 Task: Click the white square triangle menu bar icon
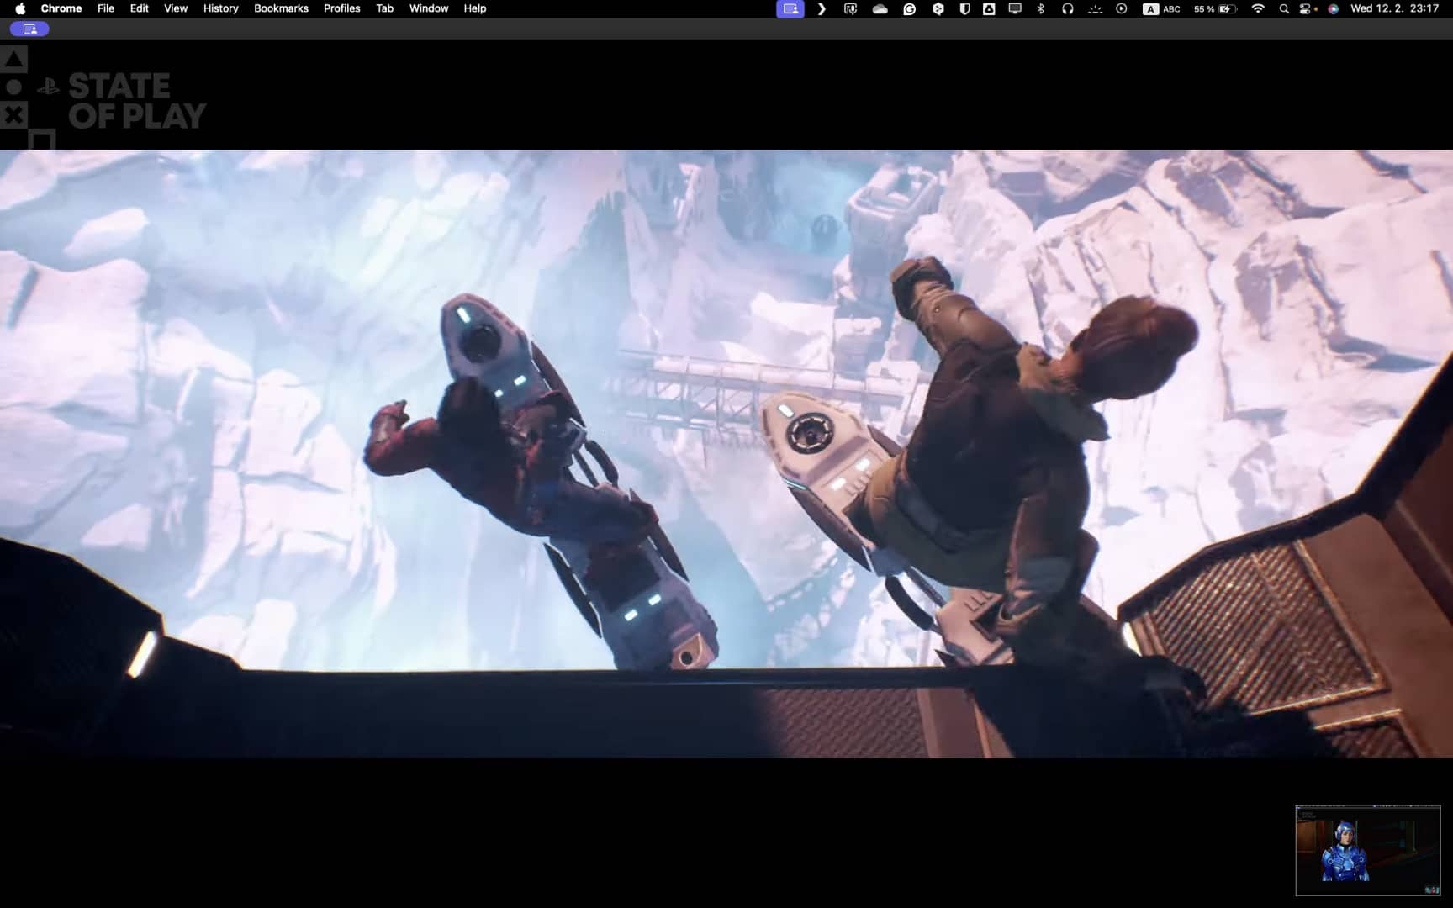pos(989,8)
